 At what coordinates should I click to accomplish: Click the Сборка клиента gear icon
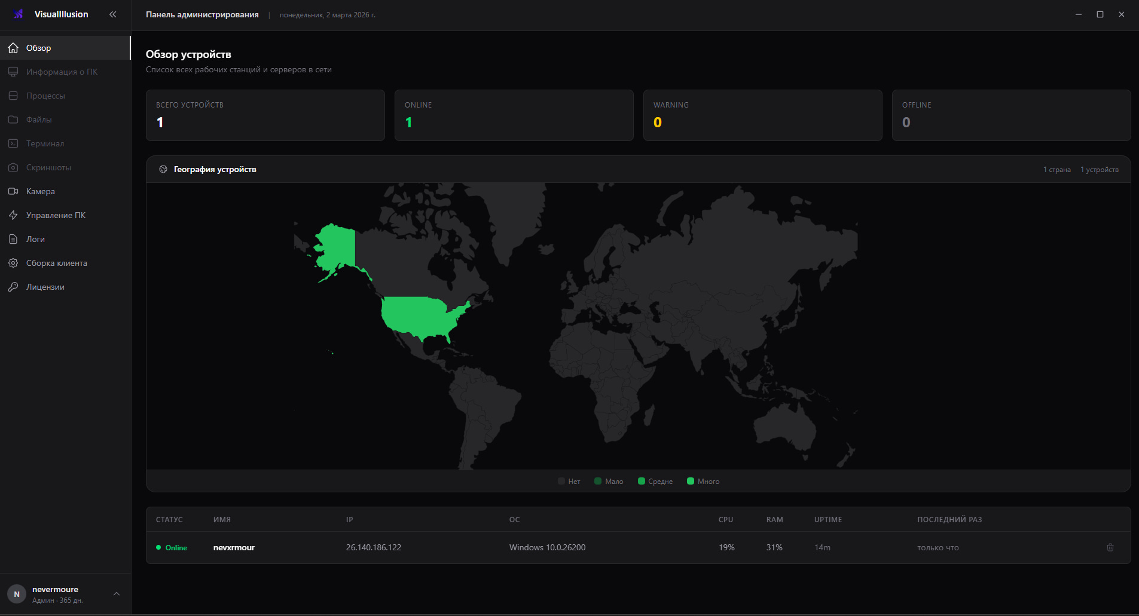13,263
